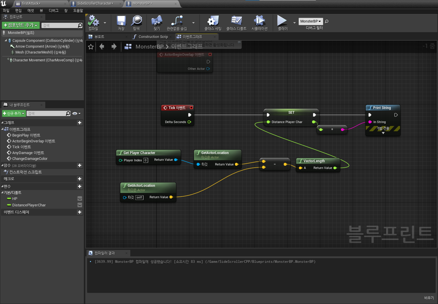Click MonsterBP breadcrumb in graph header
The image size is (438, 304).
[149, 46]
